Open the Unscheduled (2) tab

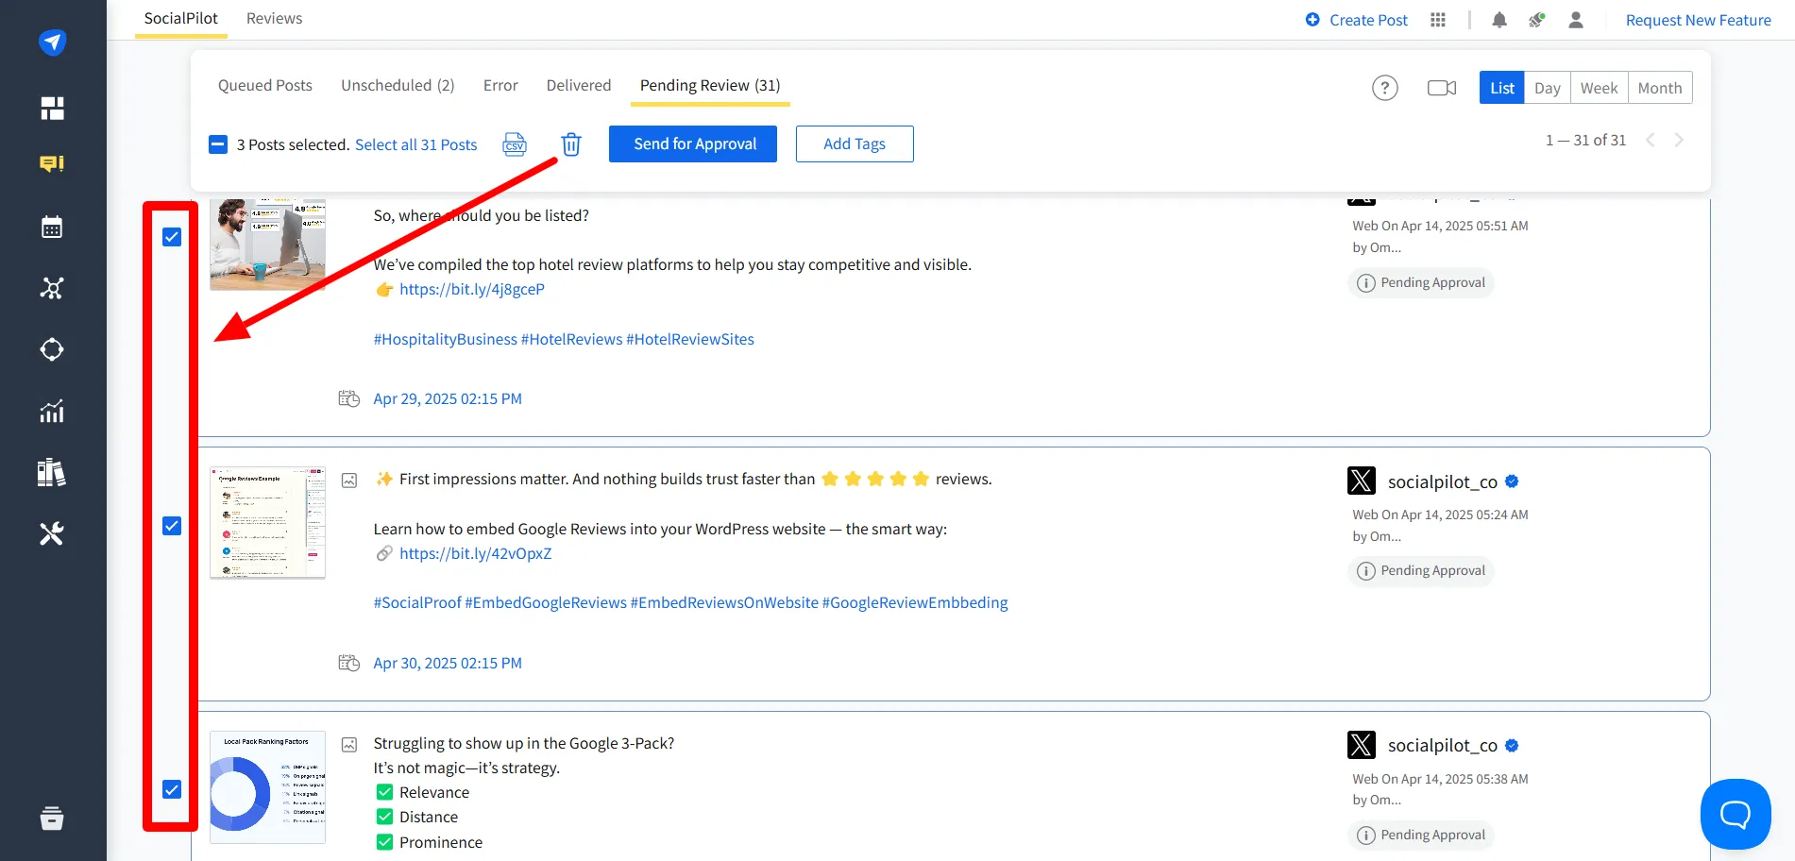398,85
